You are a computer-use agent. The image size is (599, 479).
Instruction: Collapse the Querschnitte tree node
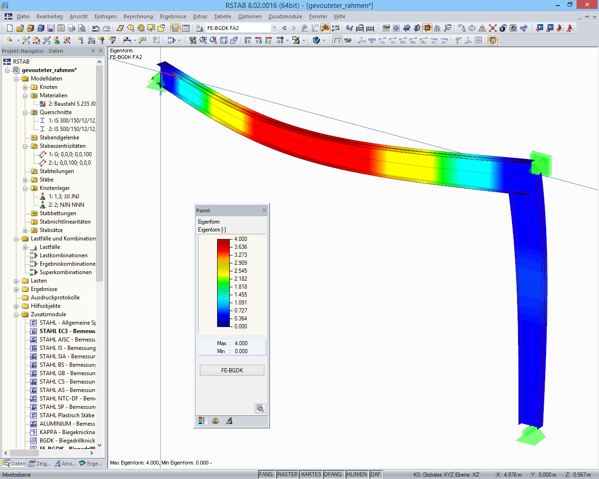pyautogui.click(x=25, y=112)
